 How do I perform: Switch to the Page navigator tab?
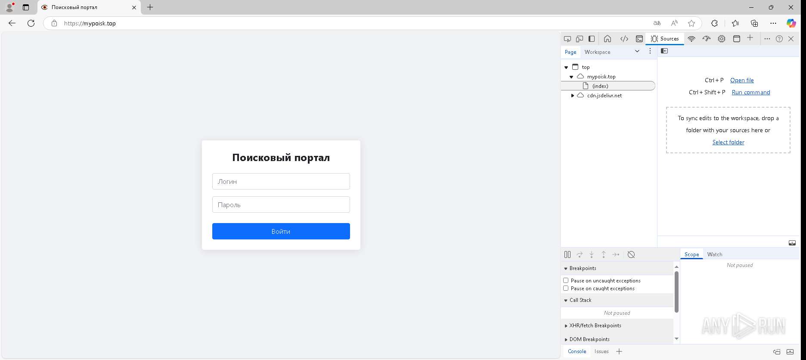point(570,52)
